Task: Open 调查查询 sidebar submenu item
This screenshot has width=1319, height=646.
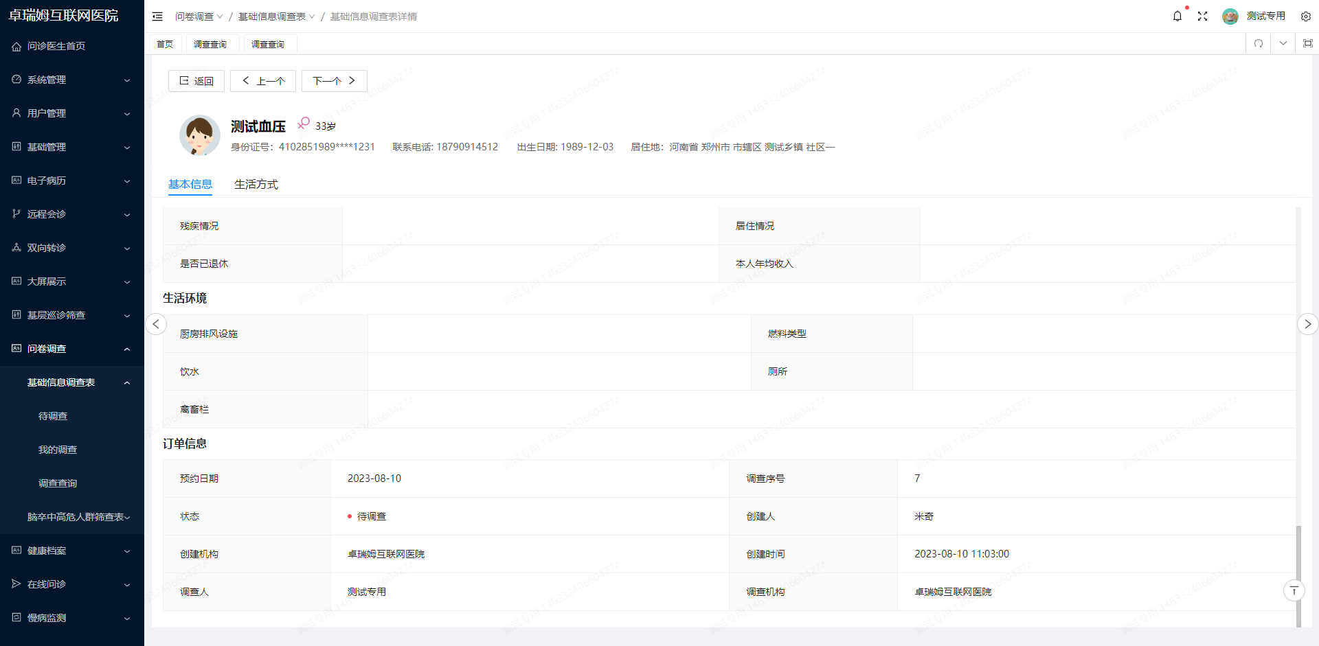Action: tap(72, 483)
